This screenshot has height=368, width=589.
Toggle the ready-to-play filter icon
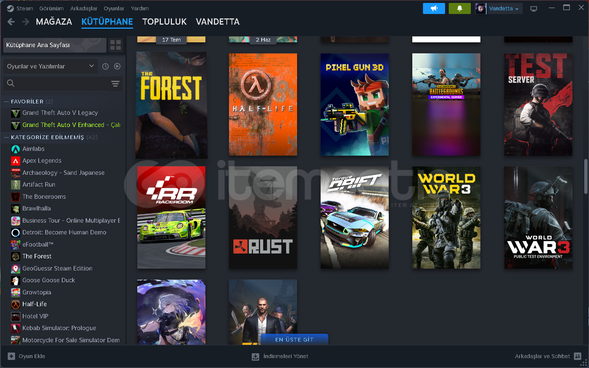[117, 66]
